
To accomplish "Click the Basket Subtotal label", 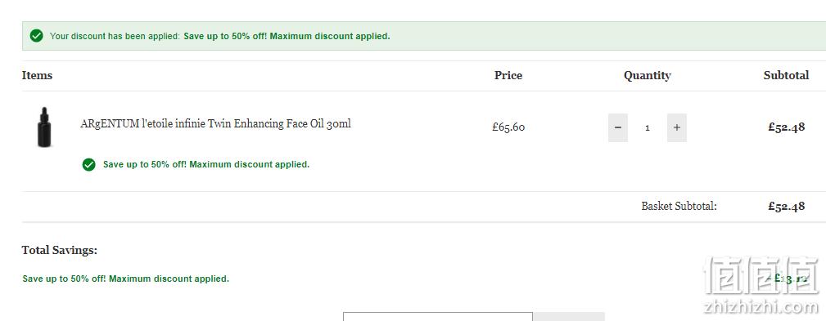I will (x=679, y=206).
